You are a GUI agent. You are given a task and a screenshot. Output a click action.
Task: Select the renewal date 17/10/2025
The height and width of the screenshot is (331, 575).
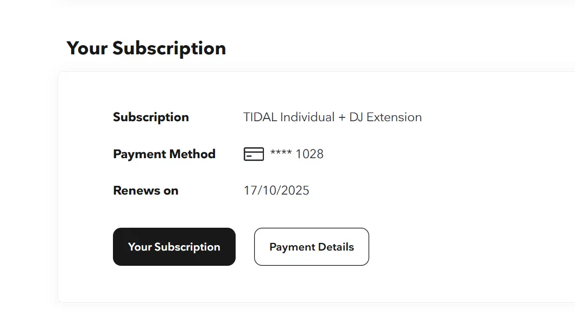point(276,190)
